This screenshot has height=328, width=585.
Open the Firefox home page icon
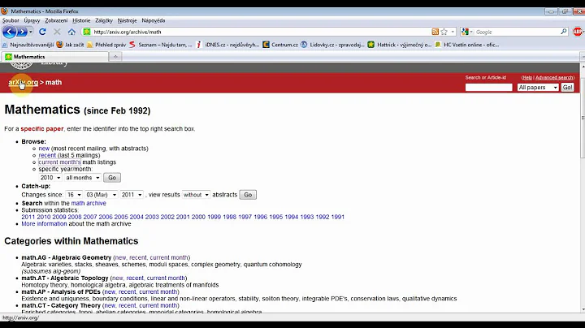click(x=71, y=32)
